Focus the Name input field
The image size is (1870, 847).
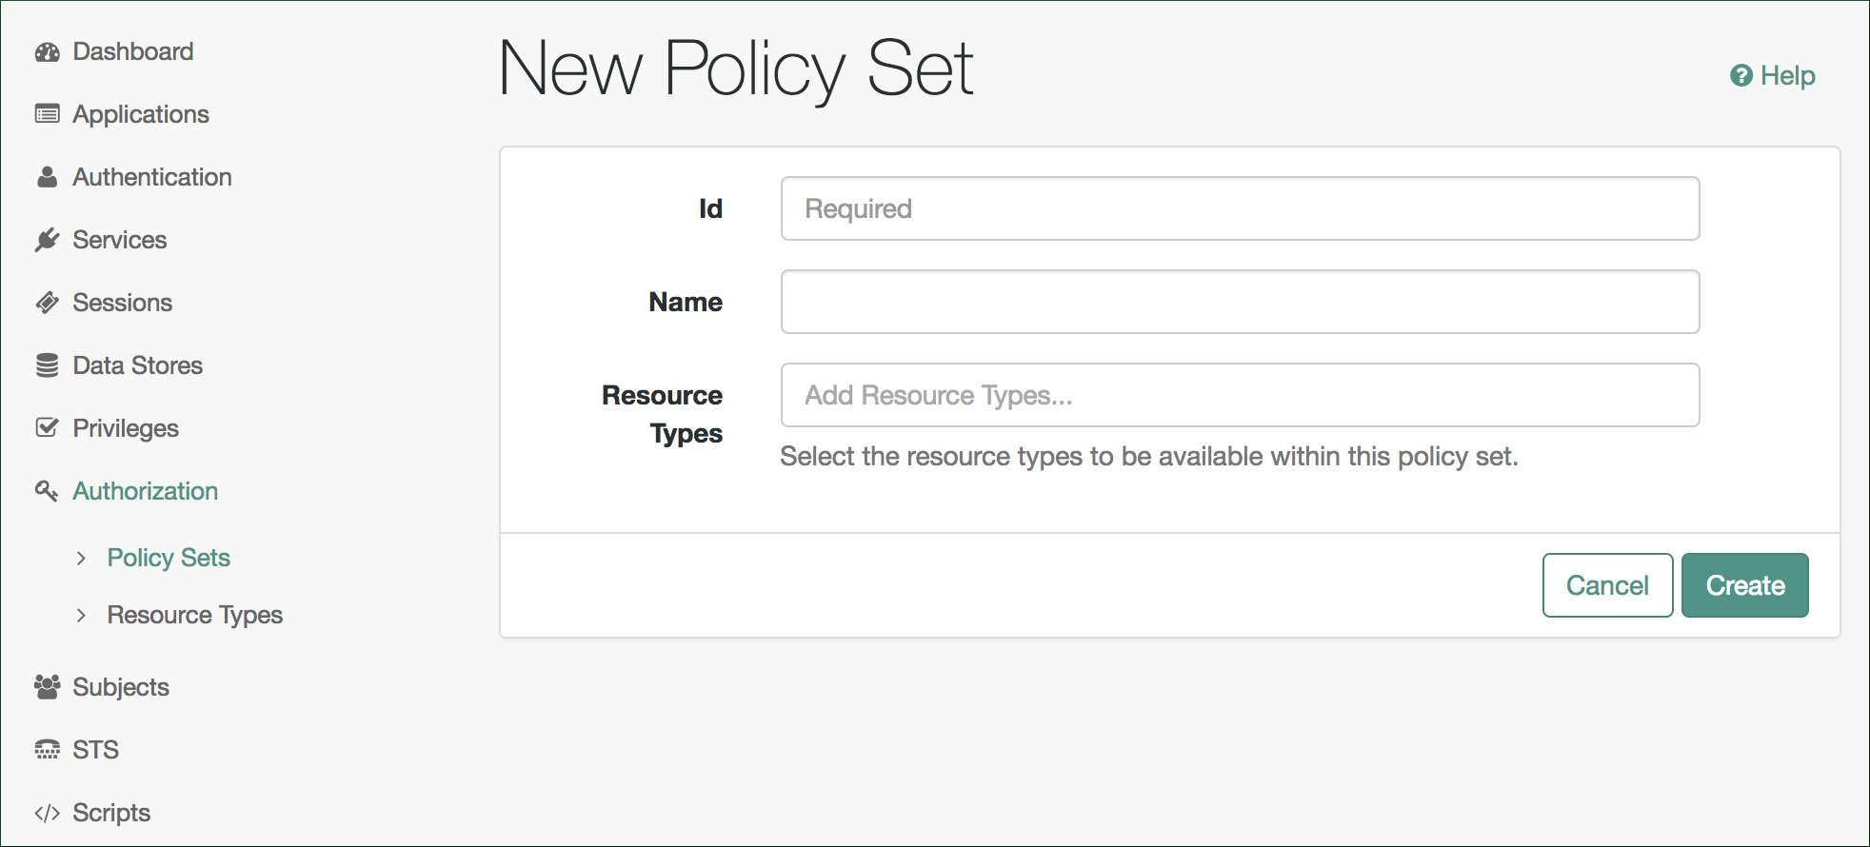[x=1240, y=302]
